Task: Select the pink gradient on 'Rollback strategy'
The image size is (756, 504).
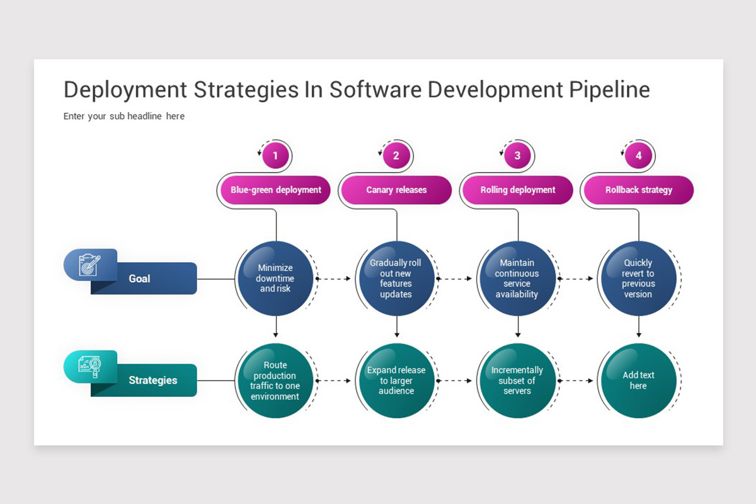Action: click(x=638, y=190)
